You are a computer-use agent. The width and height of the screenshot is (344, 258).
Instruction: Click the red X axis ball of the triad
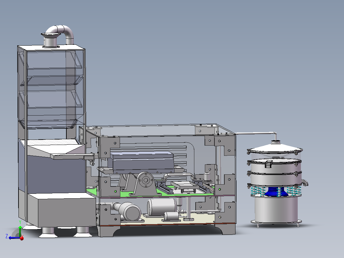[22, 238]
